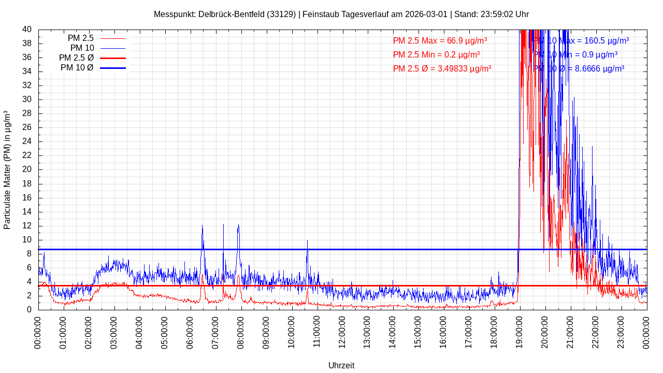Click the PM 2.5 Ø = 3.49833 µg/m³ statistic
This screenshot has width=663, height=373.
442,68
